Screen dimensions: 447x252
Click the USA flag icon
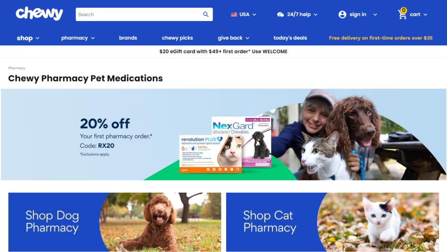coord(234,14)
